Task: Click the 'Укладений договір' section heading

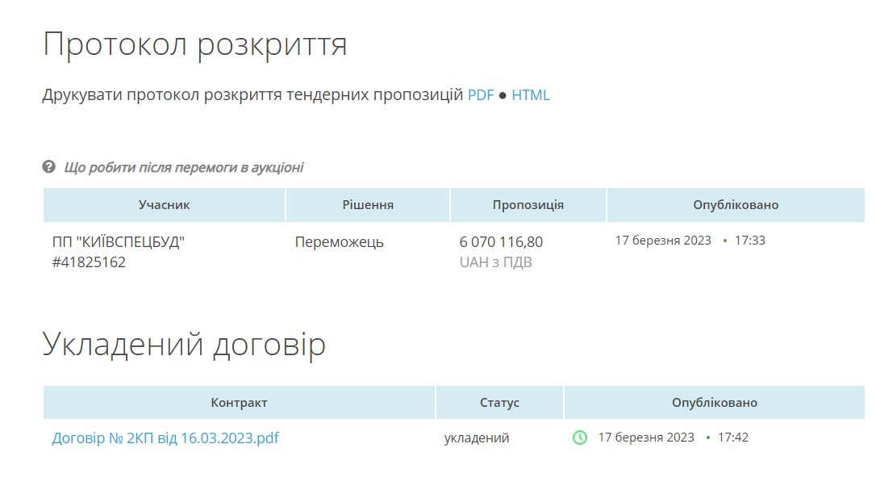Action: (x=184, y=344)
